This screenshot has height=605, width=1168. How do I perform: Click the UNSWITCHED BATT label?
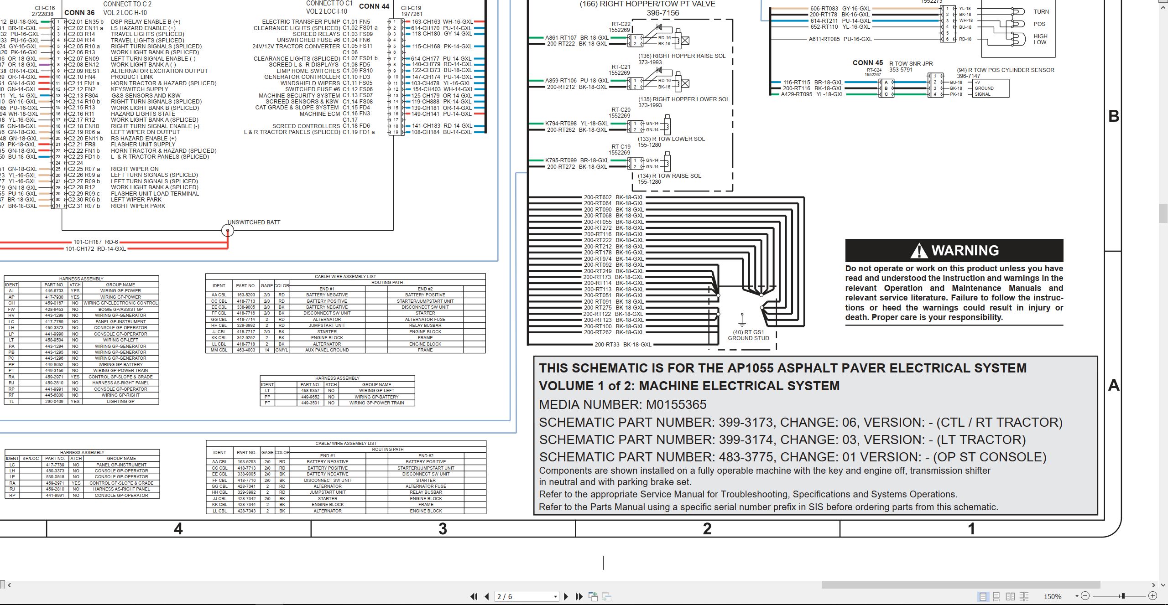point(254,222)
